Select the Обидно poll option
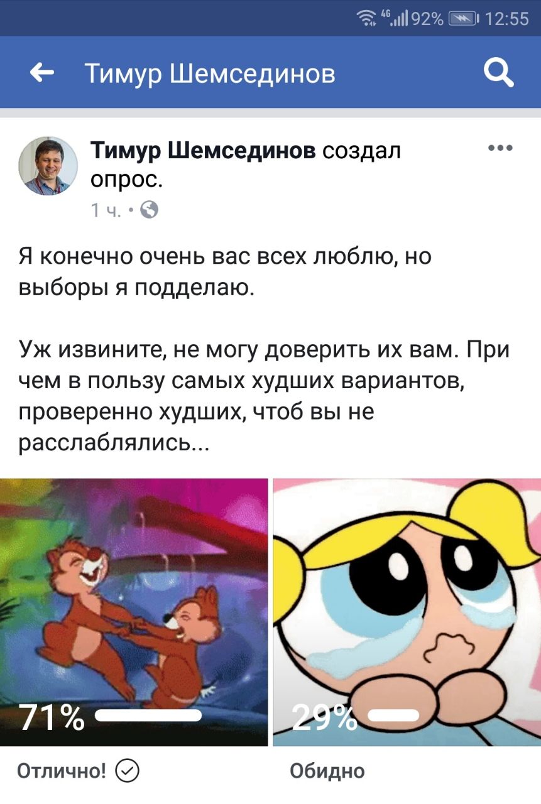Viewport: 541px width, 804px height. tap(327, 771)
